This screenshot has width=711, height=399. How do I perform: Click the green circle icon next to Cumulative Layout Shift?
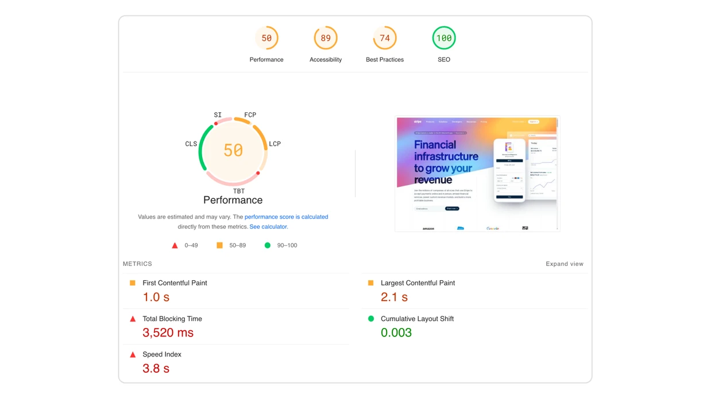(x=371, y=319)
